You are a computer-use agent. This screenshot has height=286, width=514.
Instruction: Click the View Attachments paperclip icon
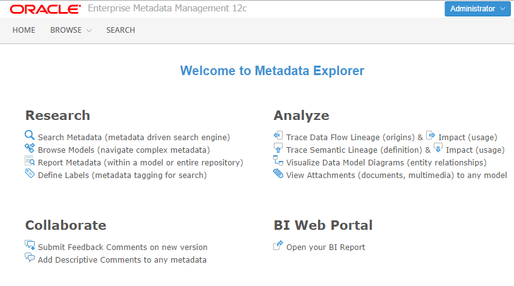278,174
